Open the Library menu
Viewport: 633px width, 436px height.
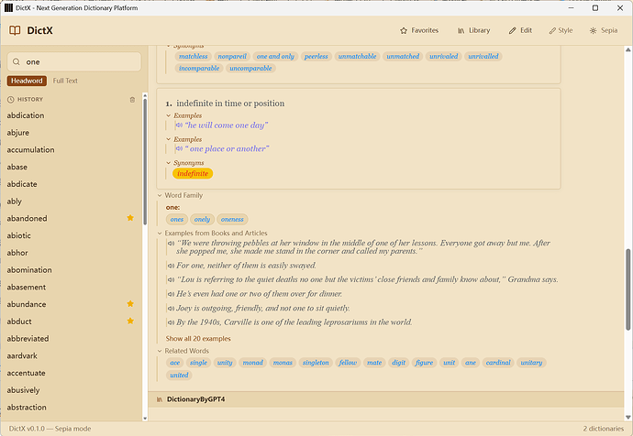[473, 30]
